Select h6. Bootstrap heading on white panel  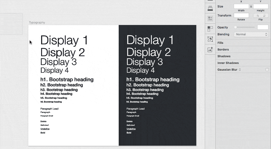coord(51,102)
